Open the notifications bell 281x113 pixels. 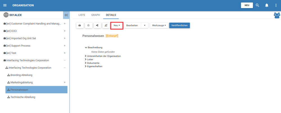(x=267, y=5)
